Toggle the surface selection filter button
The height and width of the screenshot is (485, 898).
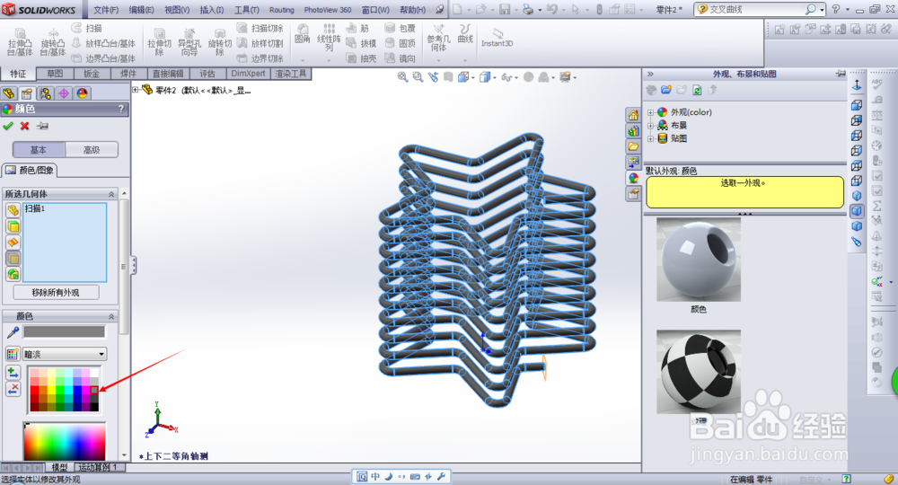pyautogui.click(x=13, y=242)
